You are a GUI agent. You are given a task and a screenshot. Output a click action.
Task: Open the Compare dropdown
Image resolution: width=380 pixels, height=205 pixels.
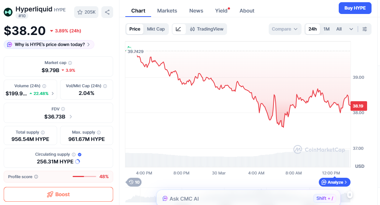285,29
